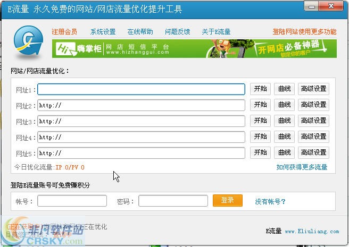View the 曲线 chart for 网址2
This screenshot has width=349, height=247.
point(284,105)
